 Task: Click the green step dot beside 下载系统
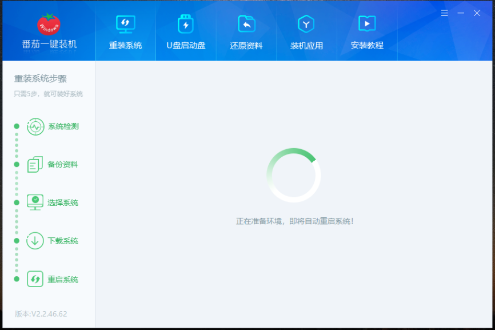pos(17,241)
